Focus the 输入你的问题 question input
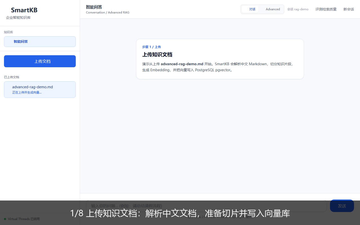This screenshot has height=225, width=360. tap(206, 206)
